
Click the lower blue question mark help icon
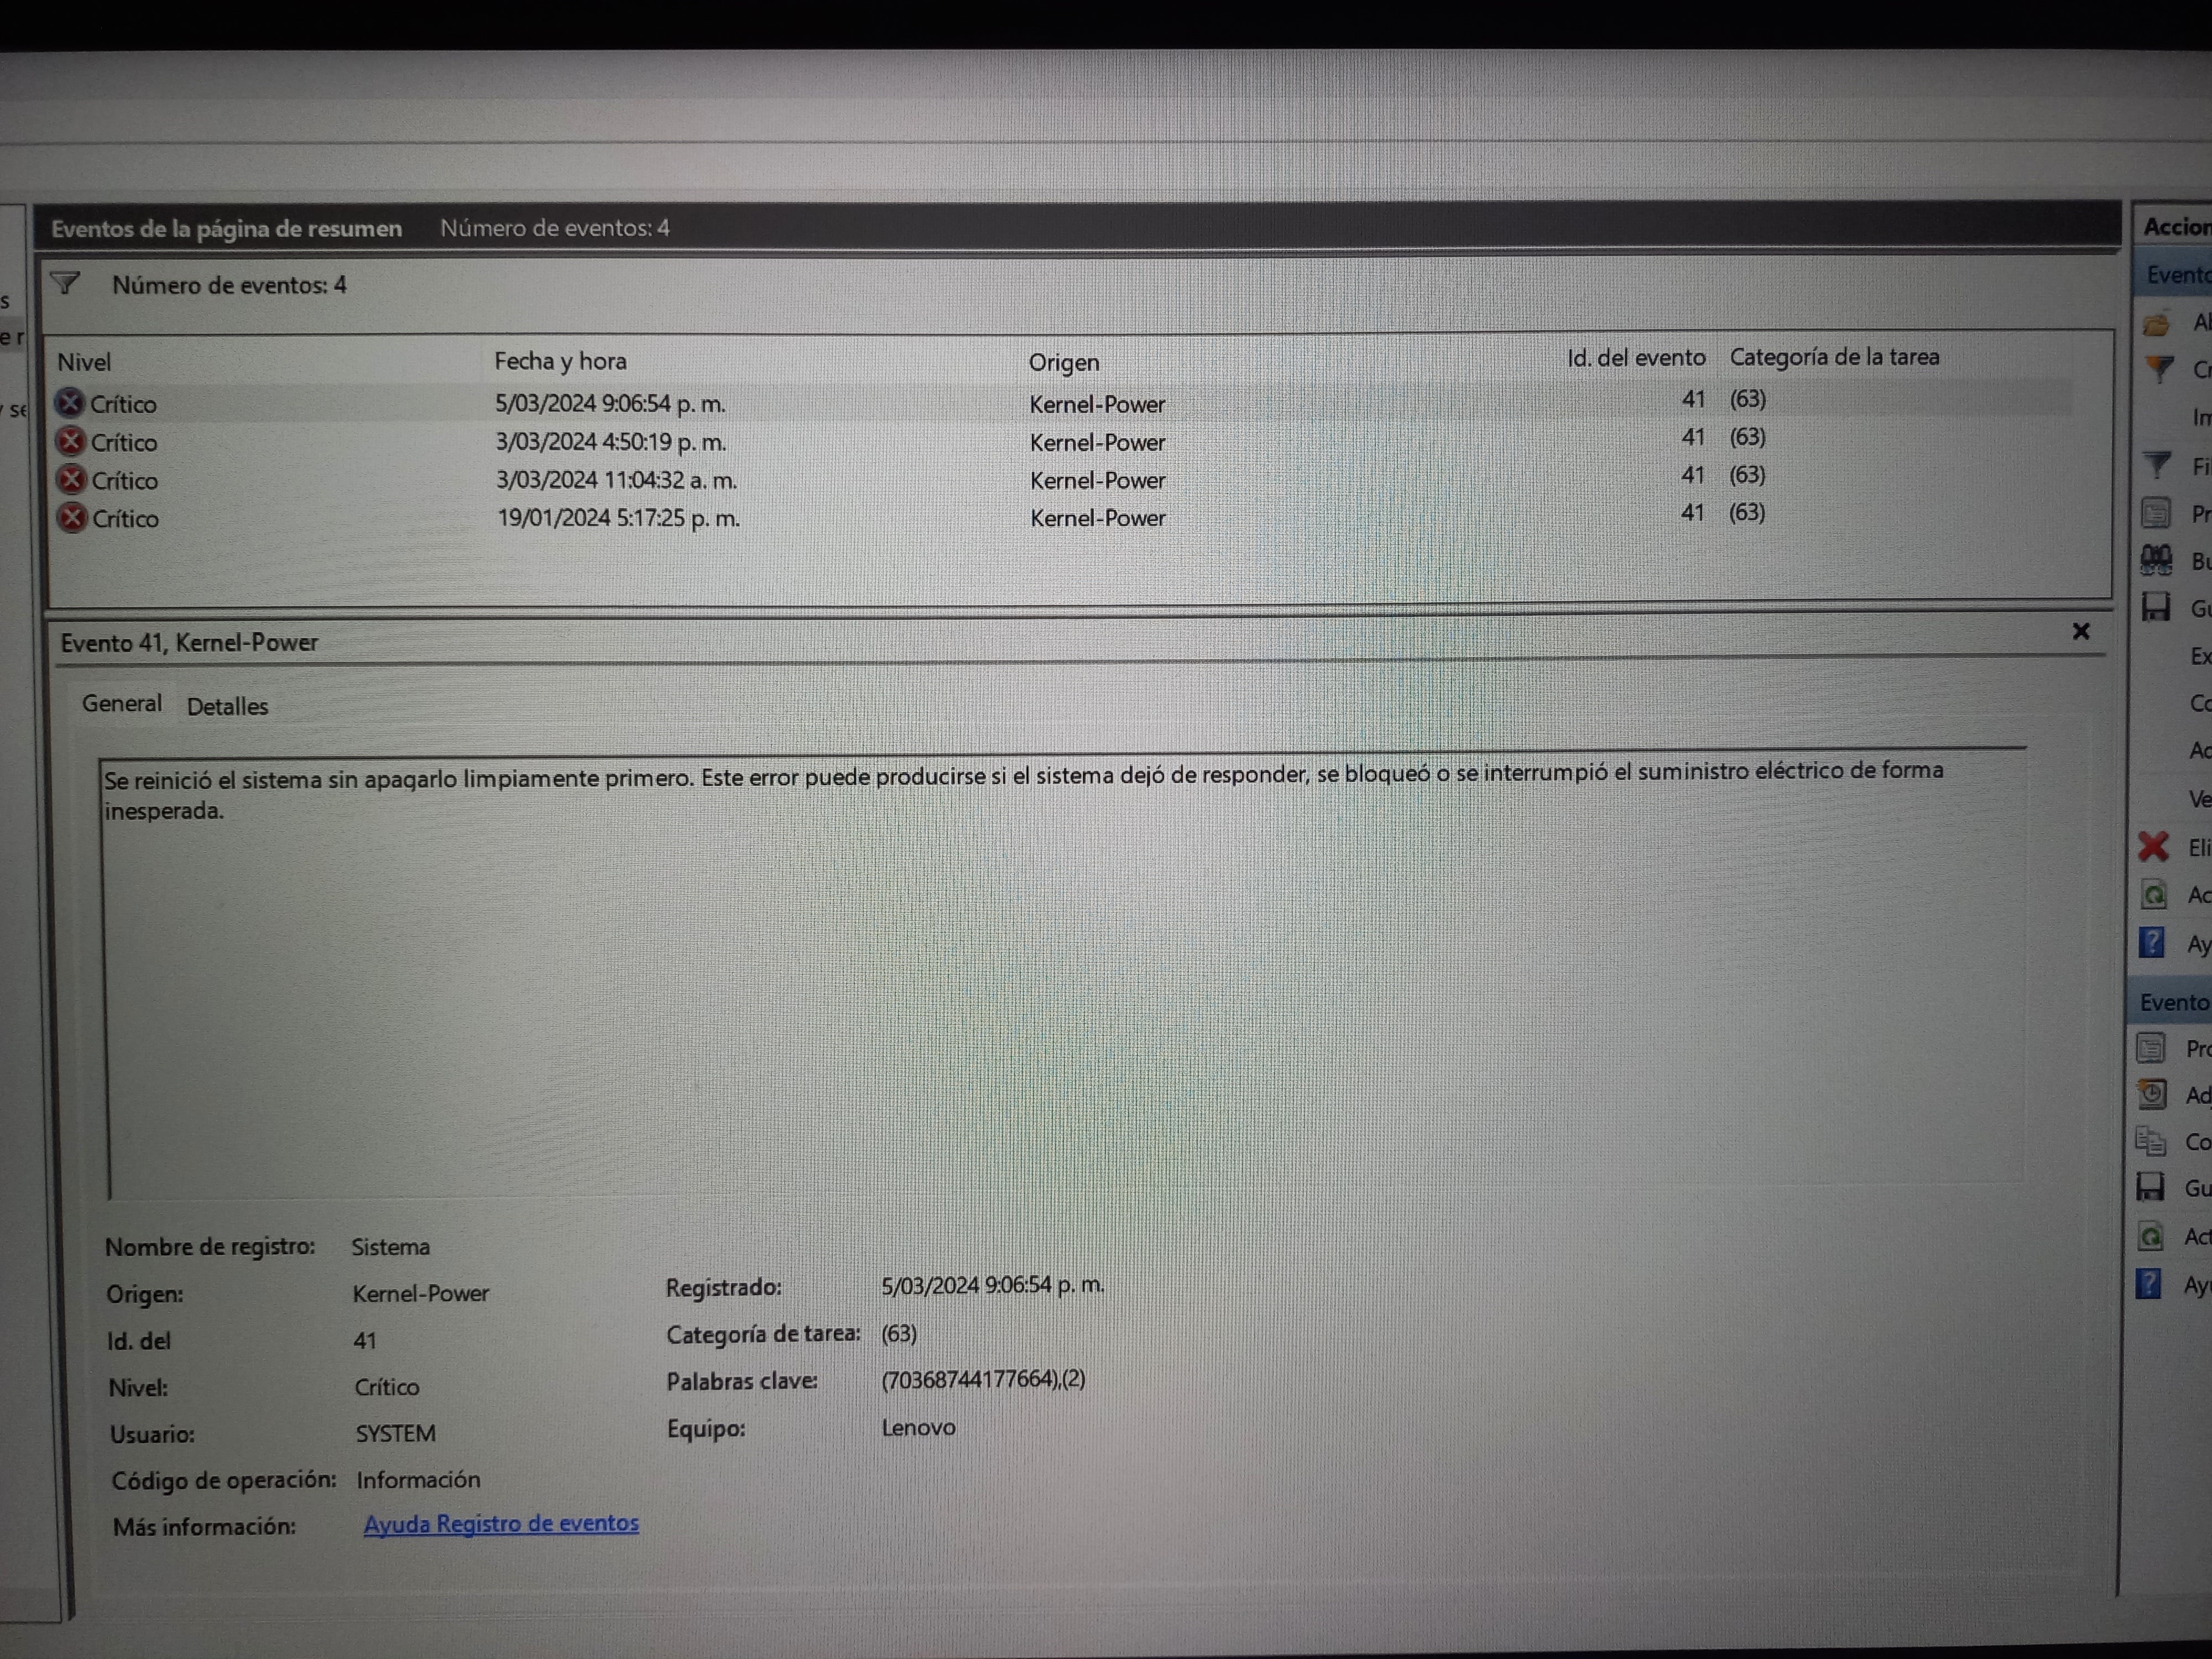click(x=2148, y=1283)
